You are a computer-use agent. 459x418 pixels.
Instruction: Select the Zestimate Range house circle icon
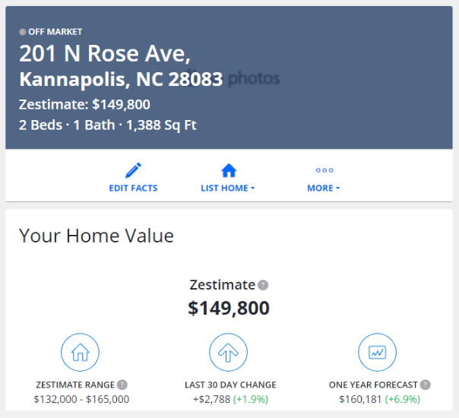point(80,353)
